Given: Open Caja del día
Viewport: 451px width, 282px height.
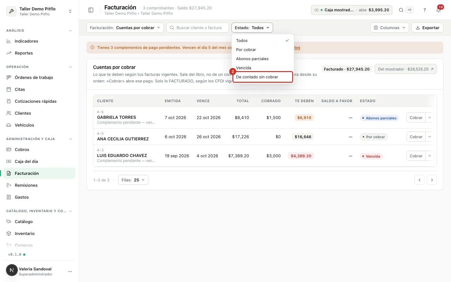Looking at the screenshot, I should (39, 161).
